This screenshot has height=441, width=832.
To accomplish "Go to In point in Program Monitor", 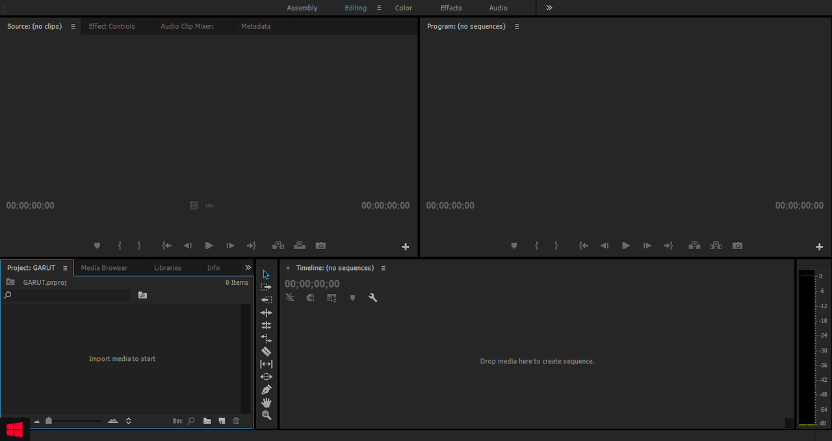I will [584, 246].
